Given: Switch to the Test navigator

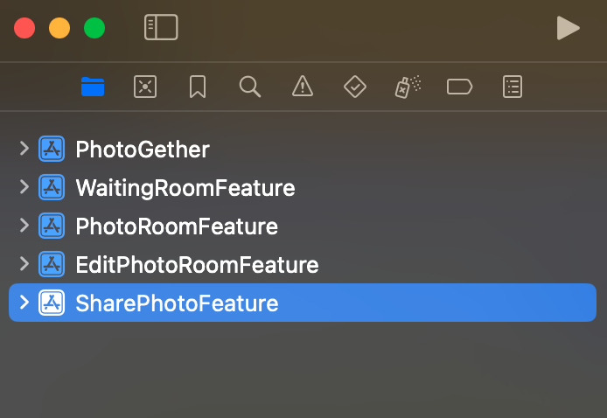Looking at the screenshot, I should 354,86.
